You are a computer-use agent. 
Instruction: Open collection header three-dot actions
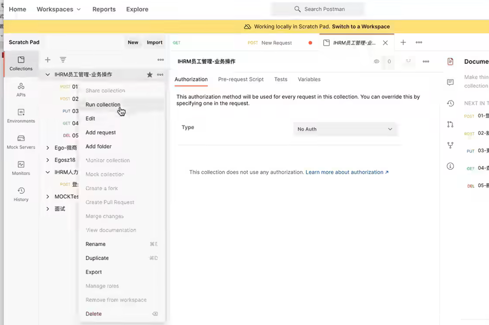pyautogui.click(x=426, y=62)
